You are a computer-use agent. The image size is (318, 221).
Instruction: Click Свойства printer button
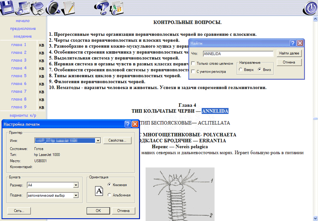[x=117, y=140]
